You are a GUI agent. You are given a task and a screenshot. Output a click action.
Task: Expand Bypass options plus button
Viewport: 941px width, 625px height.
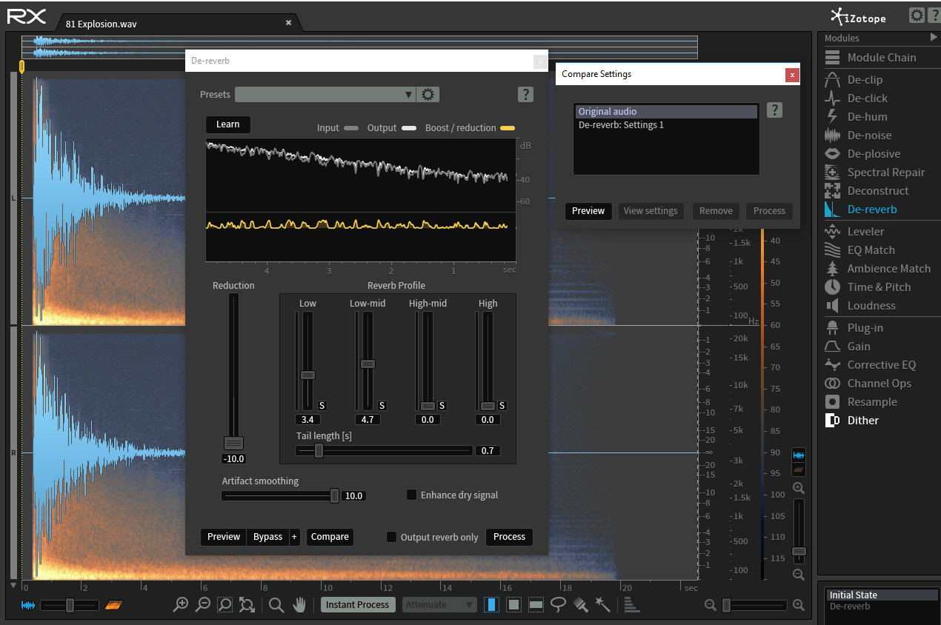coord(294,537)
